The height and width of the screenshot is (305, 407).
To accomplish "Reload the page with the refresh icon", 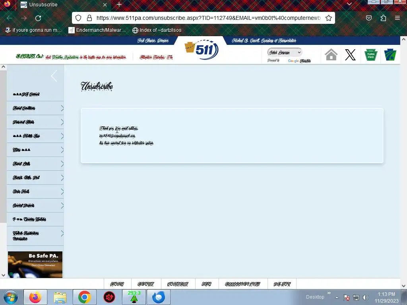I will [x=38, y=18].
